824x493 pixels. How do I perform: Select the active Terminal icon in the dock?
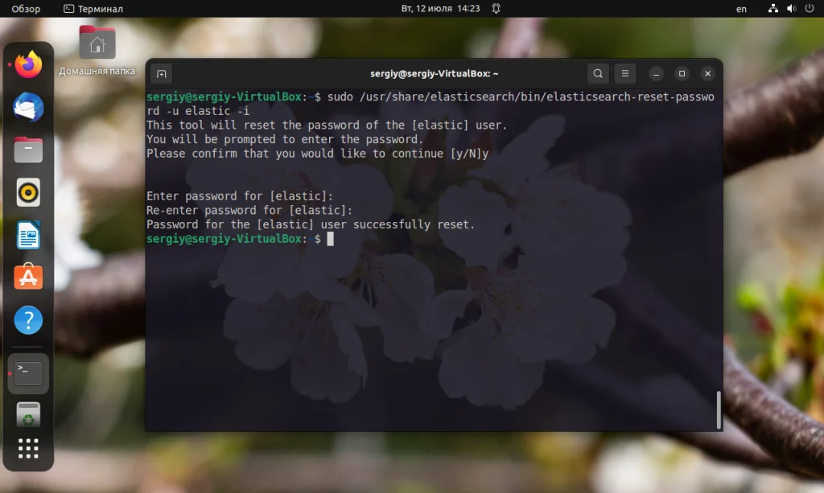coord(28,372)
